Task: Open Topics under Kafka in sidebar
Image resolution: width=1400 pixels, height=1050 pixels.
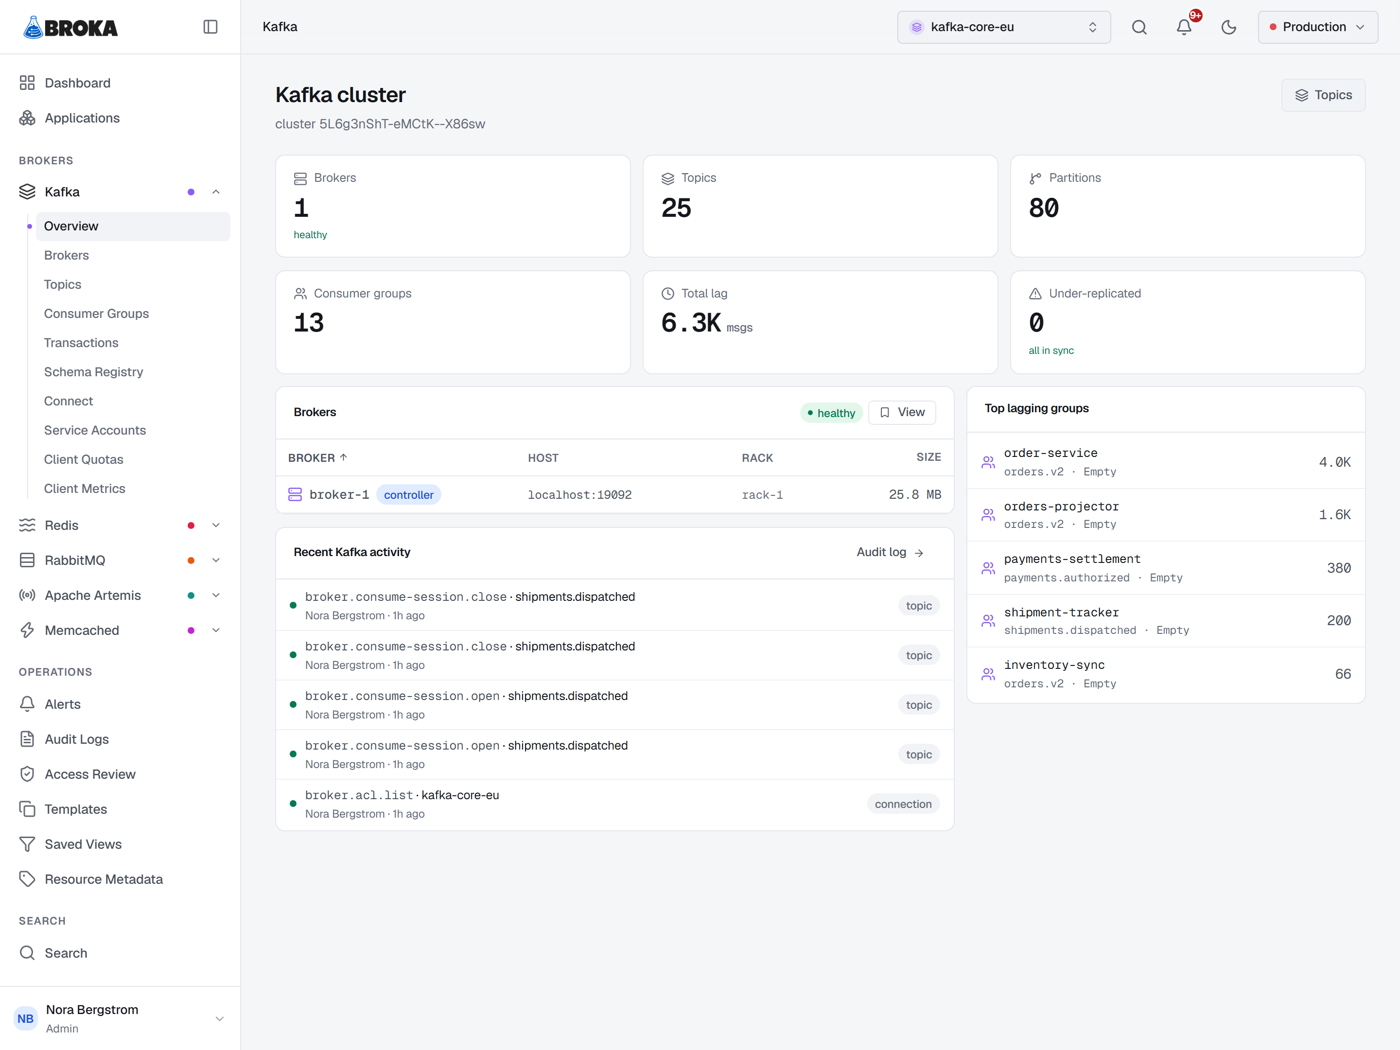Action: pyautogui.click(x=133, y=284)
